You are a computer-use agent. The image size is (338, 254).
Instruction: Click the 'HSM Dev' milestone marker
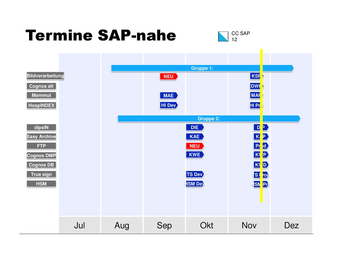click(x=195, y=184)
